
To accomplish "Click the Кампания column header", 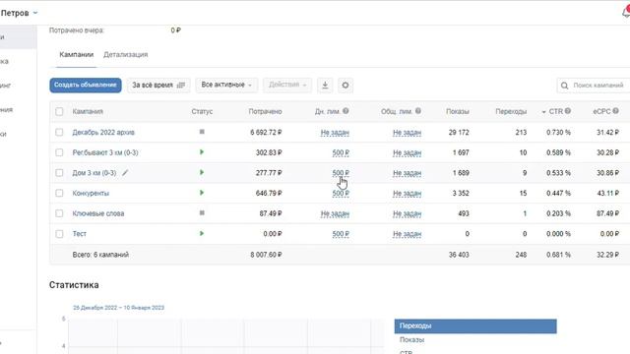I will 88,111.
